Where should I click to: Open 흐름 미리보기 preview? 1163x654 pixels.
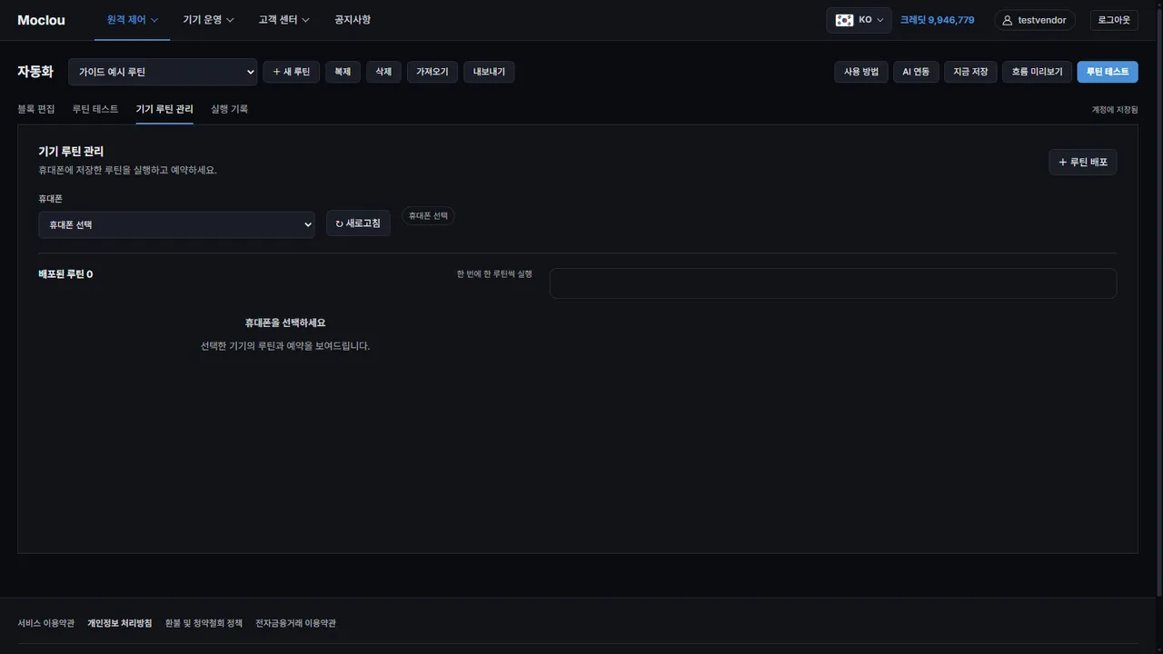pos(1037,72)
